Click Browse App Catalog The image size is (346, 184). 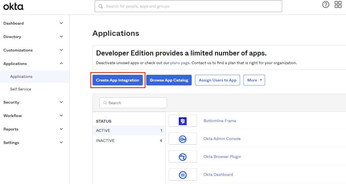click(x=169, y=80)
